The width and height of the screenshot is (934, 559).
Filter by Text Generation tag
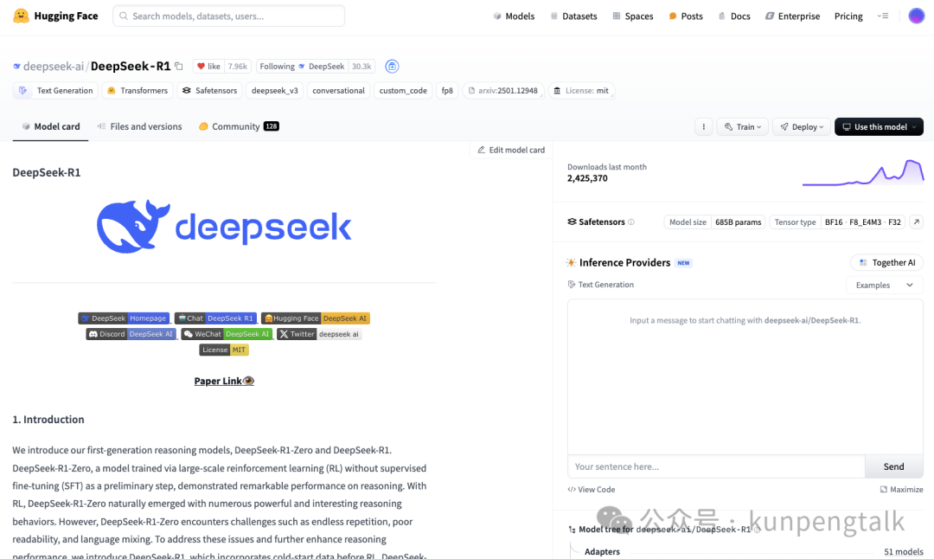(55, 91)
